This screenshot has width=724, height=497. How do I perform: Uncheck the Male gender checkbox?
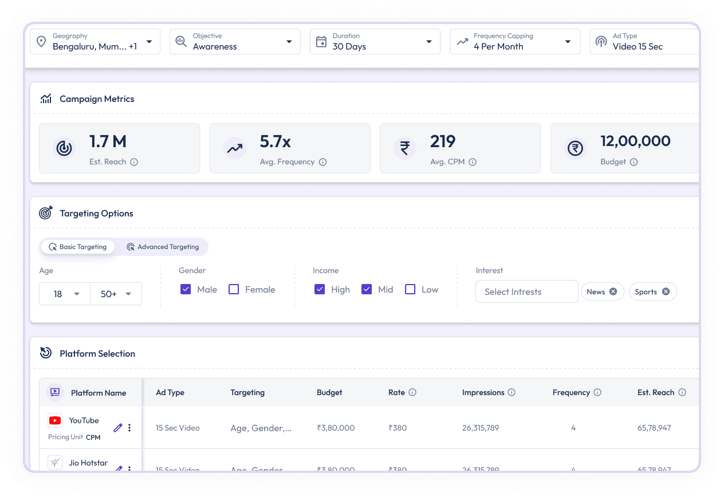pos(186,289)
